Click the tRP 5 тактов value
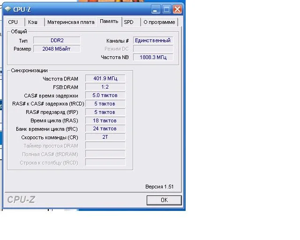Screen dimensions: 300x240 coord(105,112)
